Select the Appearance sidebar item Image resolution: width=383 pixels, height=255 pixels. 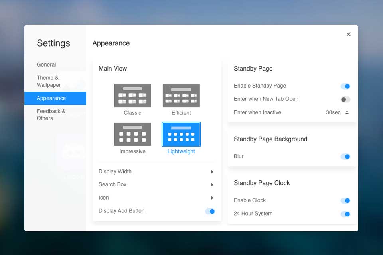click(x=55, y=98)
